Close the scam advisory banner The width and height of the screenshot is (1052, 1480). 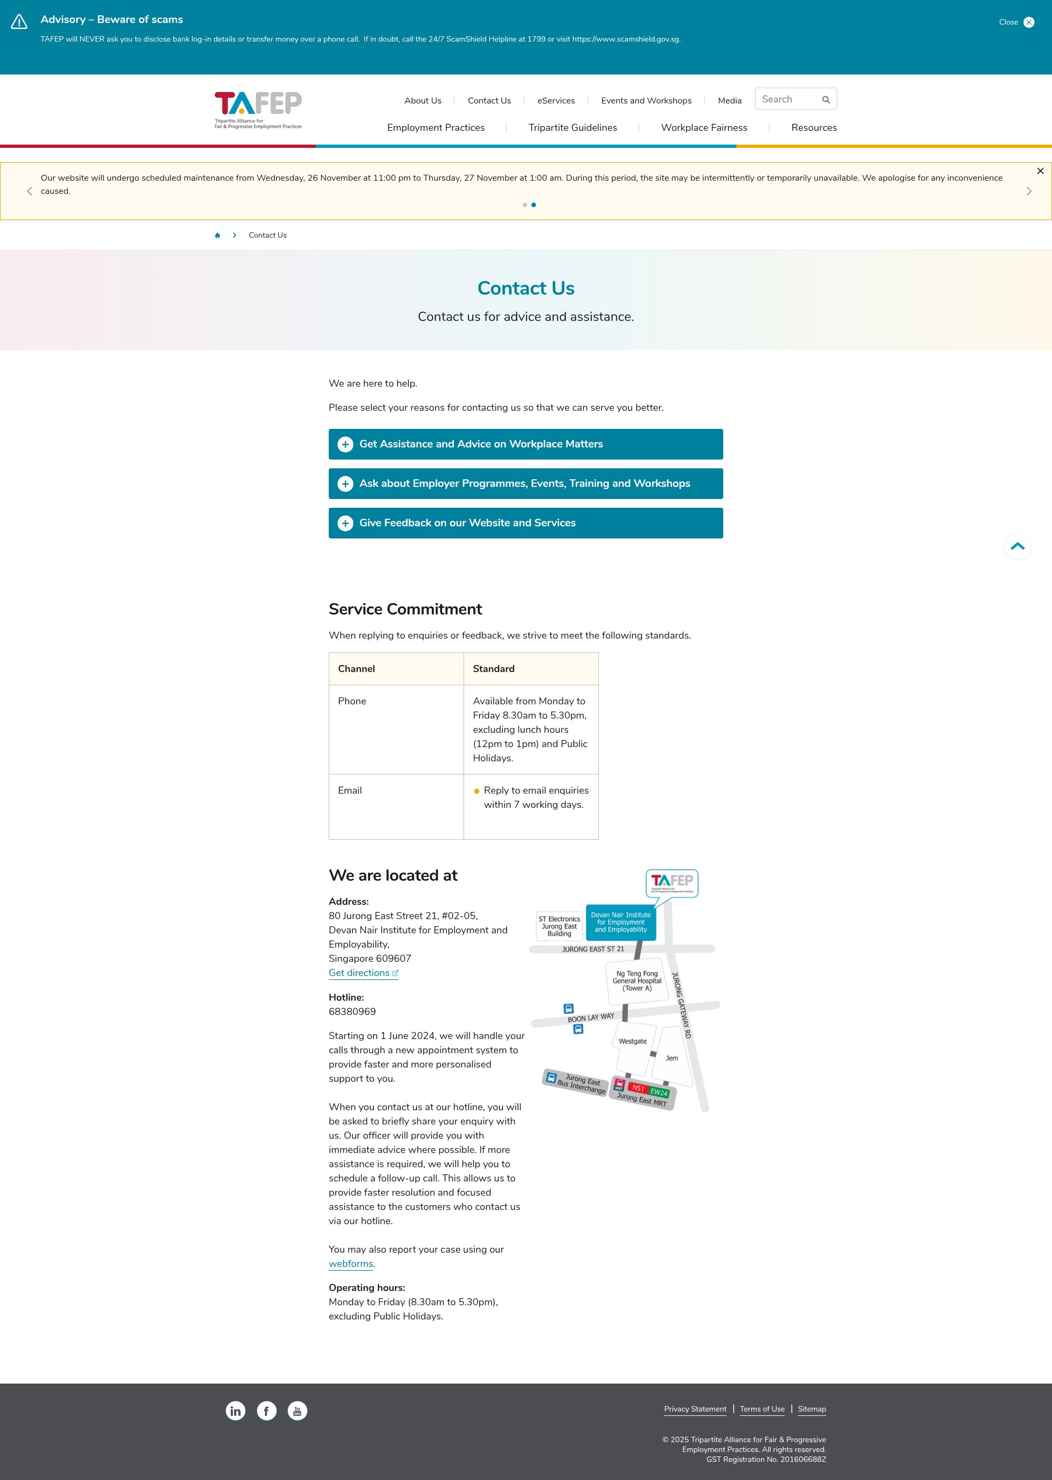click(1016, 22)
